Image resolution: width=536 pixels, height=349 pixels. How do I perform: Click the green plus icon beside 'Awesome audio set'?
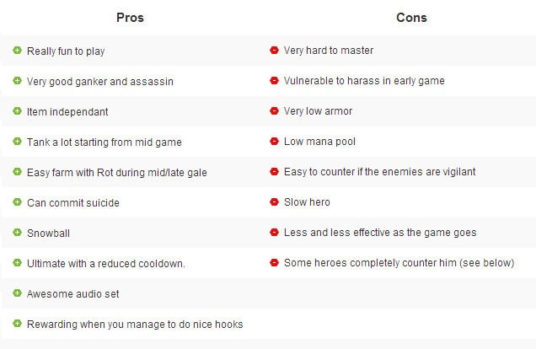(18, 293)
